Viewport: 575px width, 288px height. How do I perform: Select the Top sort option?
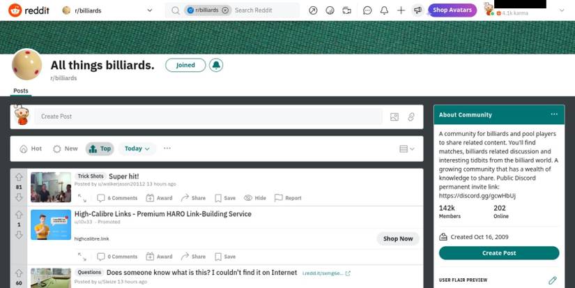tap(100, 149)
